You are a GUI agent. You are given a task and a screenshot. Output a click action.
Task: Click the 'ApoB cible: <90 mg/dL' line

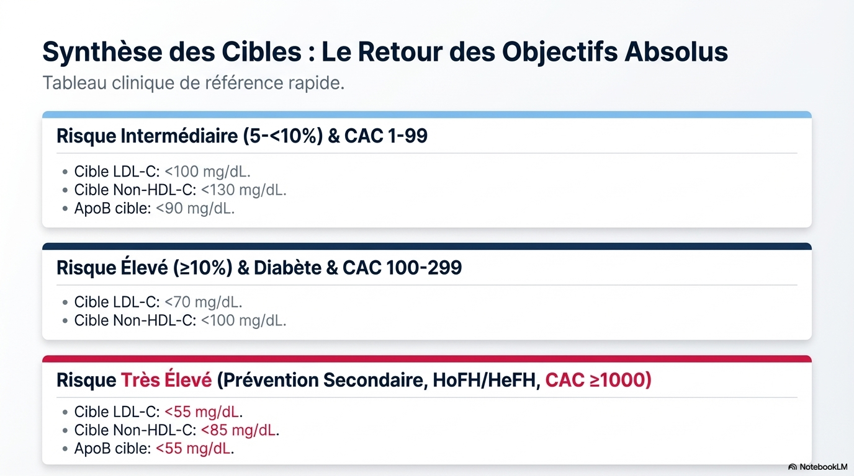(154, 208)
